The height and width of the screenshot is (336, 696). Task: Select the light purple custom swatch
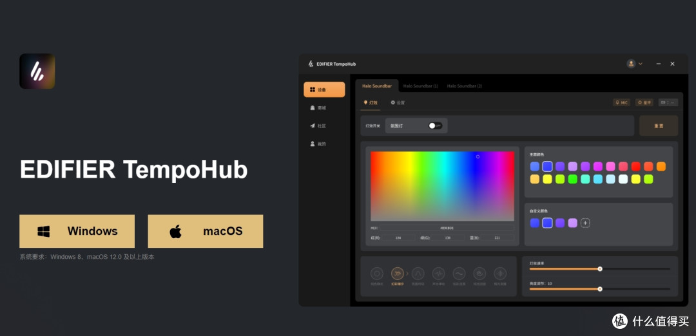tap(573, 223)
